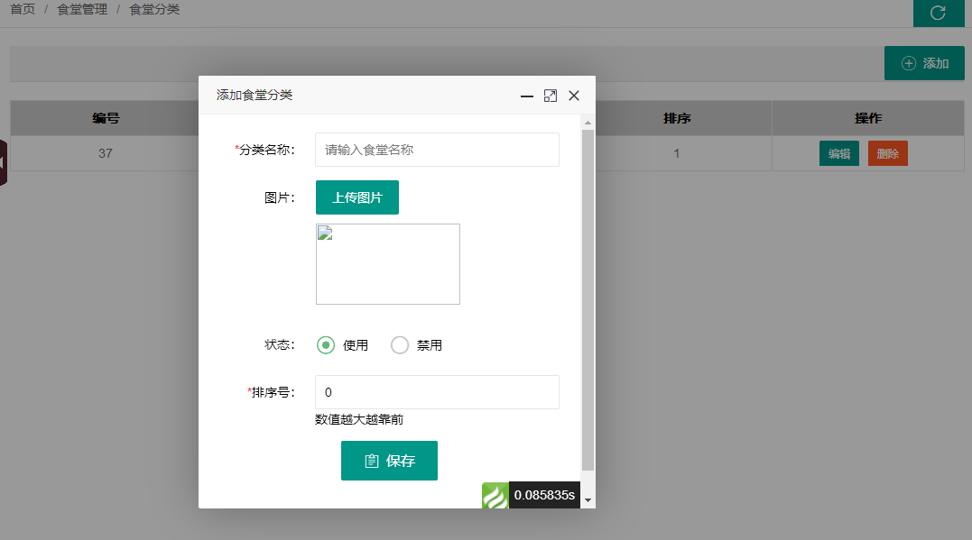Image resolution: width=972 pixels, height=540 pixels.
Task: Edit row 37 using 编辑 button
Action: click(x=838, y=153)
